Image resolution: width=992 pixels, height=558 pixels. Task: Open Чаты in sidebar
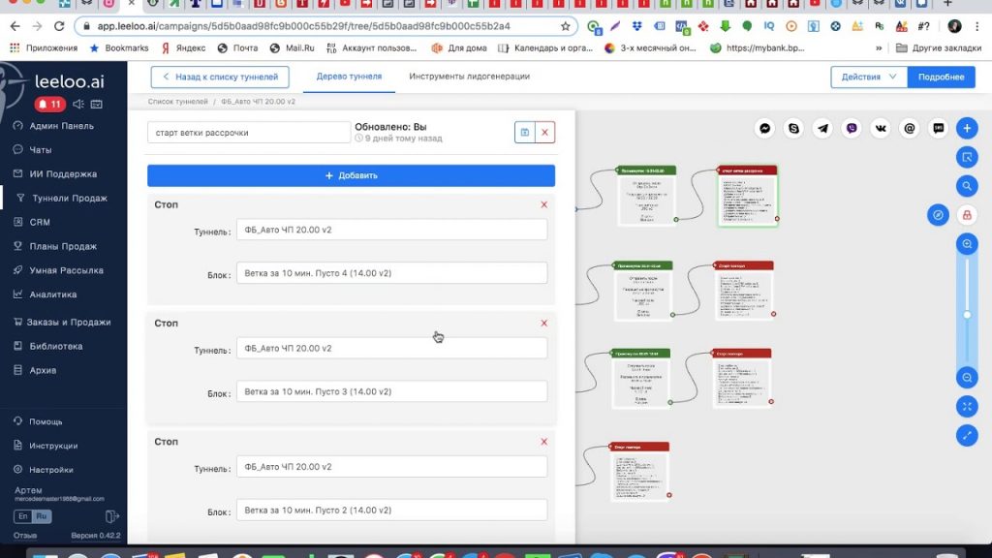41,150
